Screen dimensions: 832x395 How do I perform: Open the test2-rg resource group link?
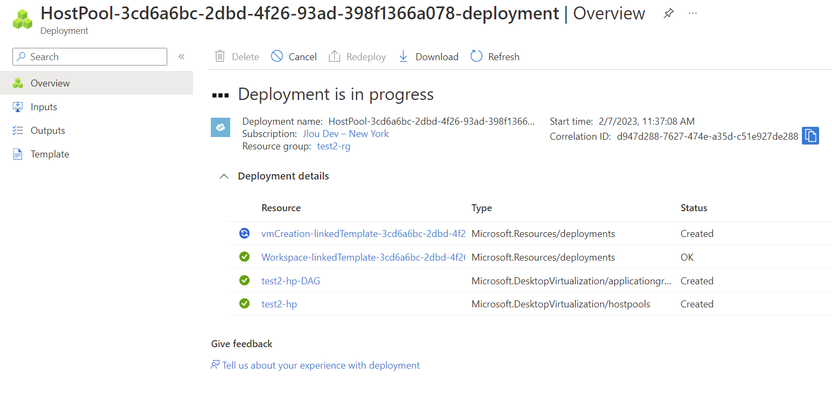pyautogui.click(x=333, y=146)
